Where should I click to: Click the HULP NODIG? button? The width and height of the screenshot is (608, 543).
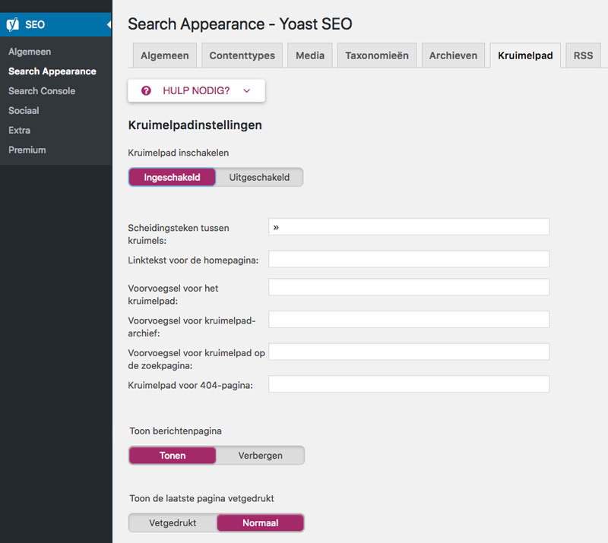[196, 90]
